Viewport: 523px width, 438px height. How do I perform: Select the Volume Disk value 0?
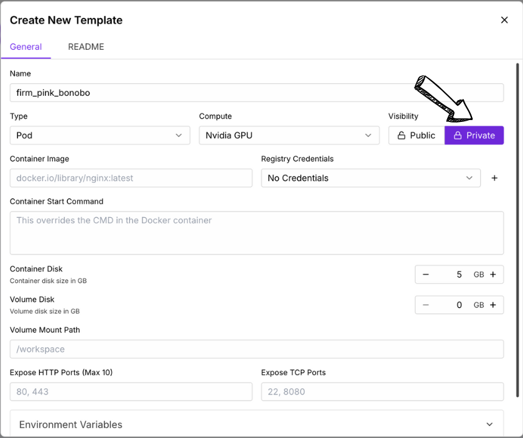tap(459, 305)
